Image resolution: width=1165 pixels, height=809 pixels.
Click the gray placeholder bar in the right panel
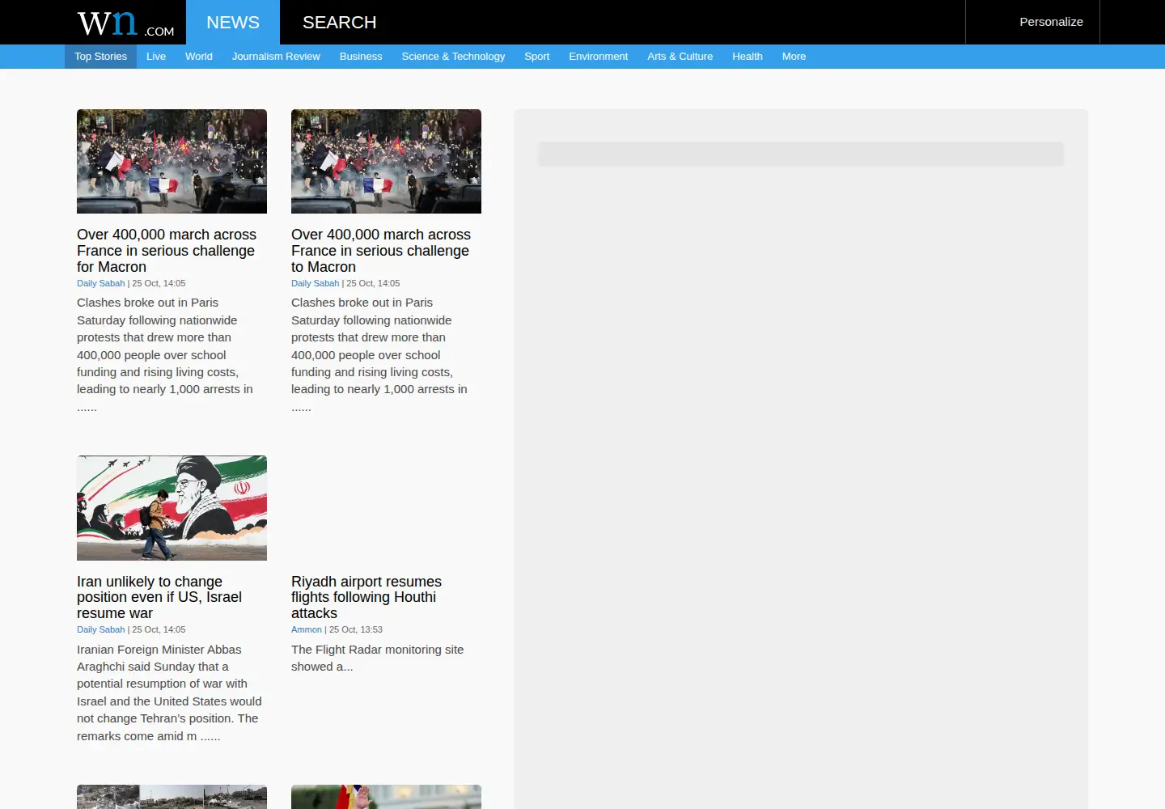point(801,155)
